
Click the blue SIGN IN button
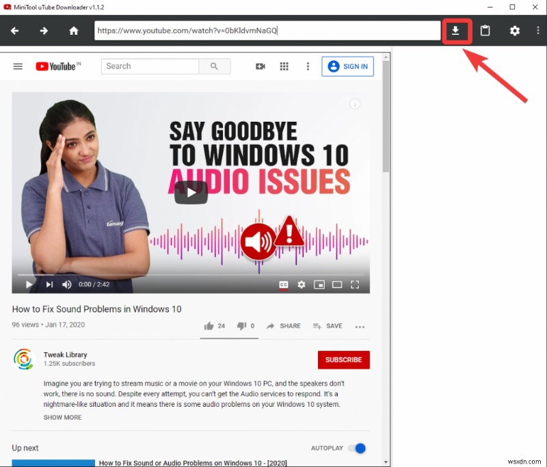[347, 66]
